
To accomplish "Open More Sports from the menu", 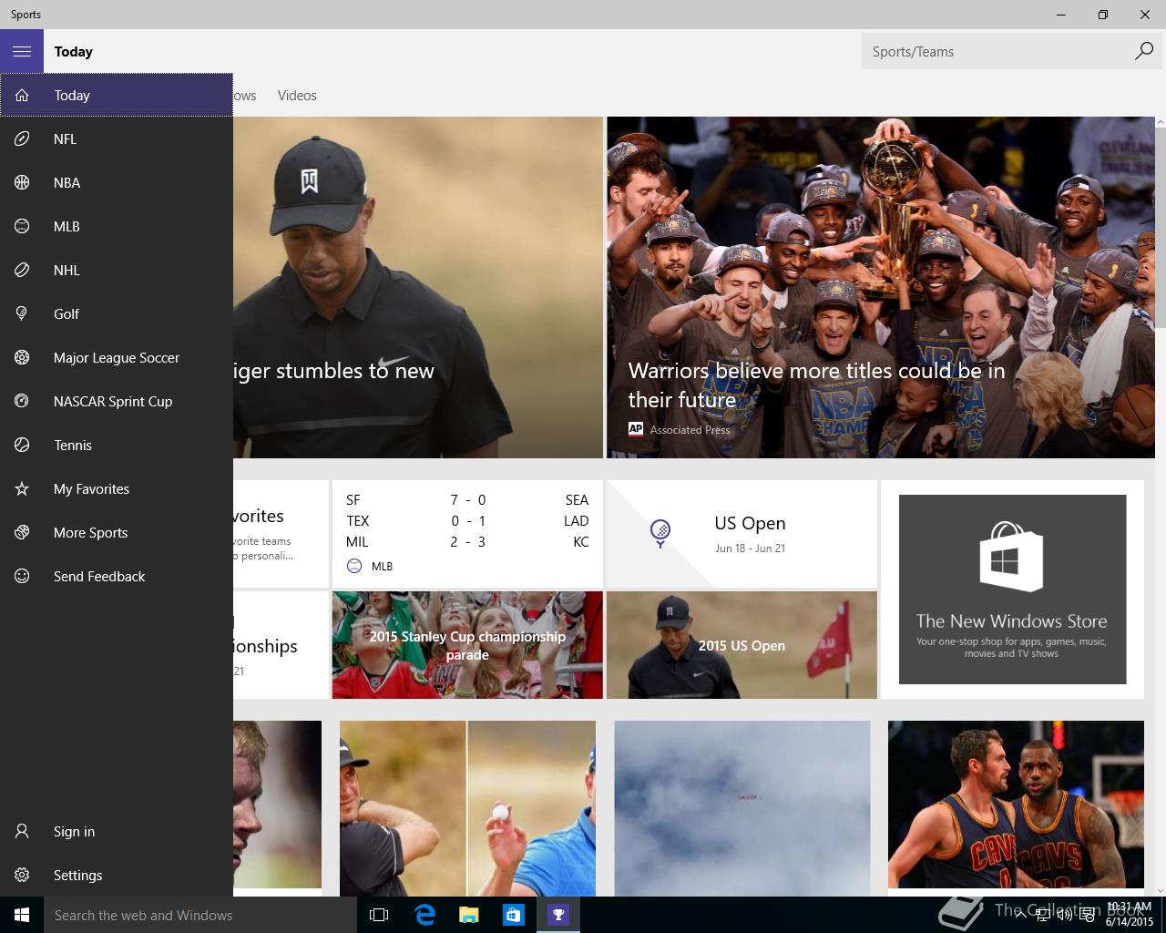I will [117, 532].
